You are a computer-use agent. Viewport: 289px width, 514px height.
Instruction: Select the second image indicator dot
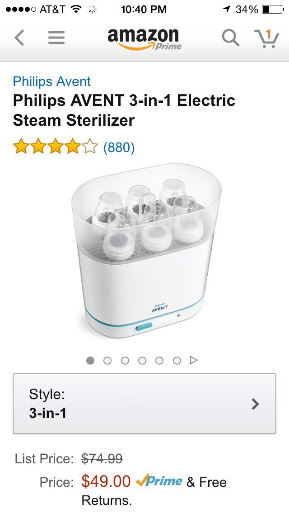tap(107, 361)
